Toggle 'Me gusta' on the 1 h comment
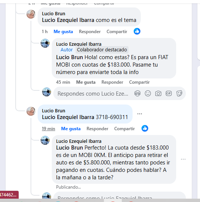200x202 pixels. 63,32
